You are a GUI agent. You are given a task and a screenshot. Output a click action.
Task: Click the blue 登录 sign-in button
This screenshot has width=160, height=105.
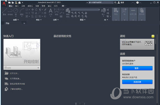coord(137,68)
